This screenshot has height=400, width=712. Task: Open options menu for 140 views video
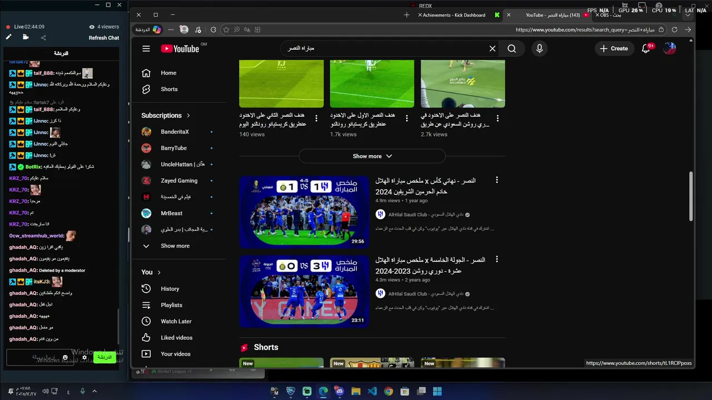(x=317, y=118)
